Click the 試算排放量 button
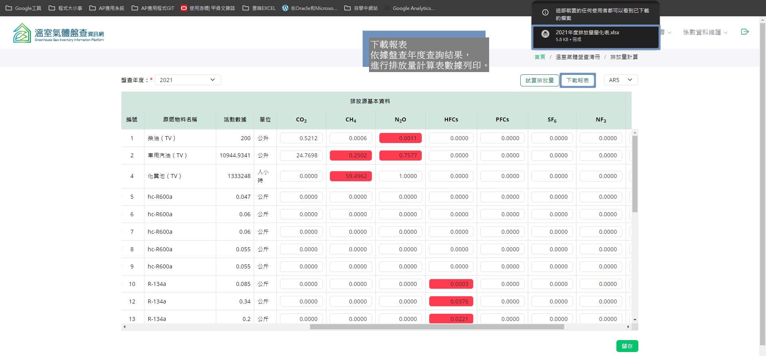The image size is (766, 356). point(539,80)
